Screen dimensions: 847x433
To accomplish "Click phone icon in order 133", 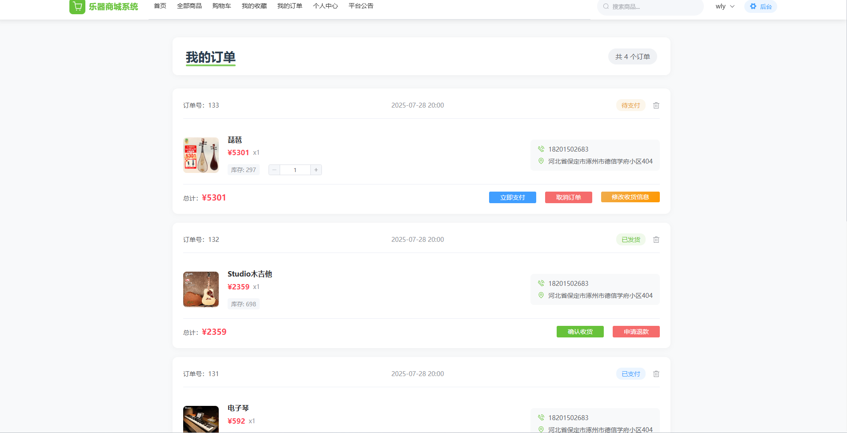I will tap(541, 149).
